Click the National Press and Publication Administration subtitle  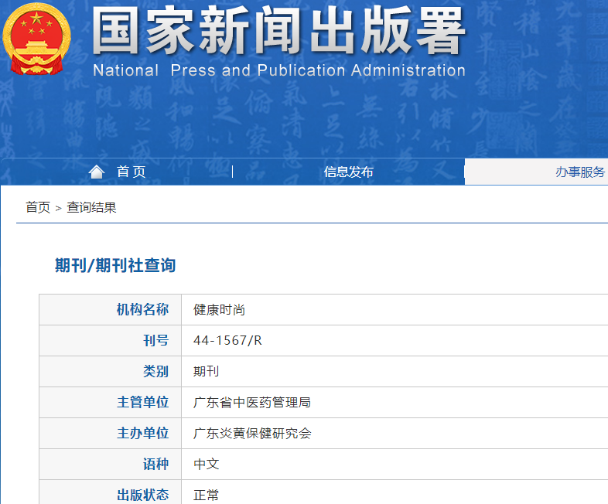(x=279, y=70)
